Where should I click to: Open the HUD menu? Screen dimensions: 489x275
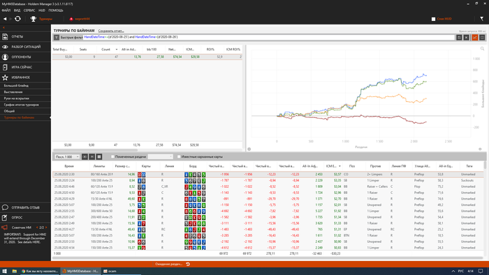click(x=42, y=10)
